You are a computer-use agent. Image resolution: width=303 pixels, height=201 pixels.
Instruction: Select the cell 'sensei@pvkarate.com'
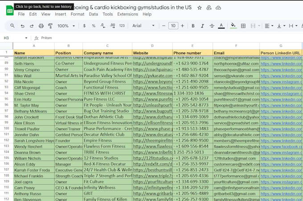(x=236, y=76)
